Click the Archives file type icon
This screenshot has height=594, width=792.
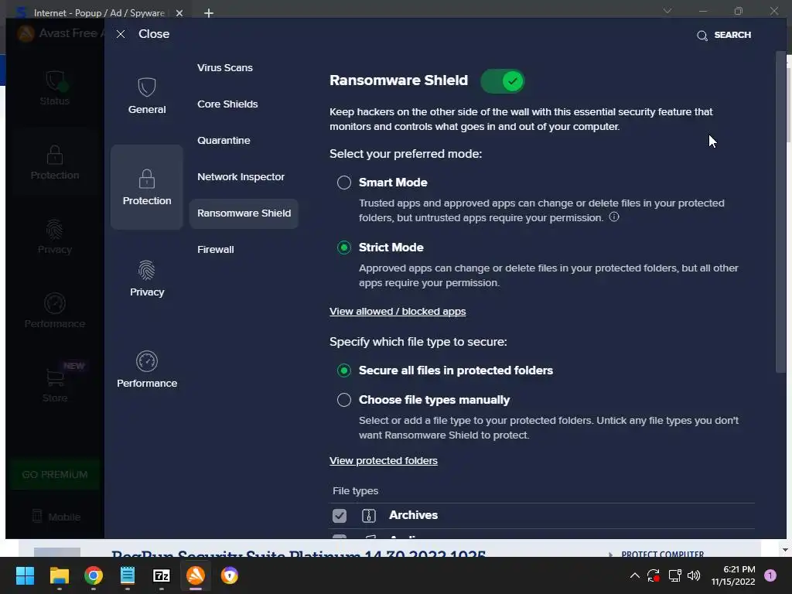point(369,516)
